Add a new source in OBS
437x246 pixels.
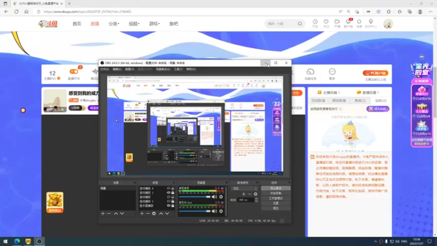[x=142, y=213]
